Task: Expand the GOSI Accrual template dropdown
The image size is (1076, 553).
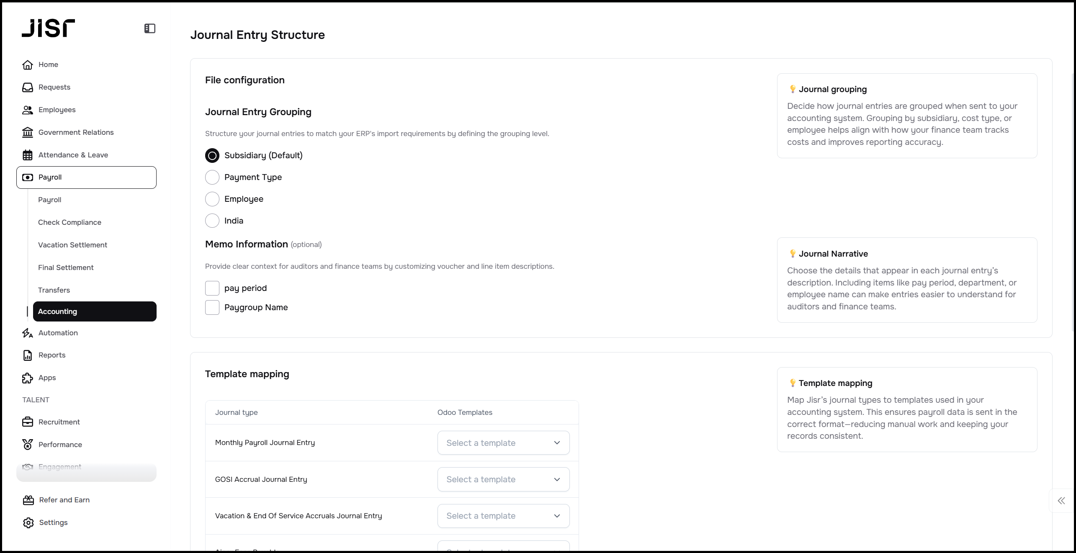Action: (x=503, y=479)
